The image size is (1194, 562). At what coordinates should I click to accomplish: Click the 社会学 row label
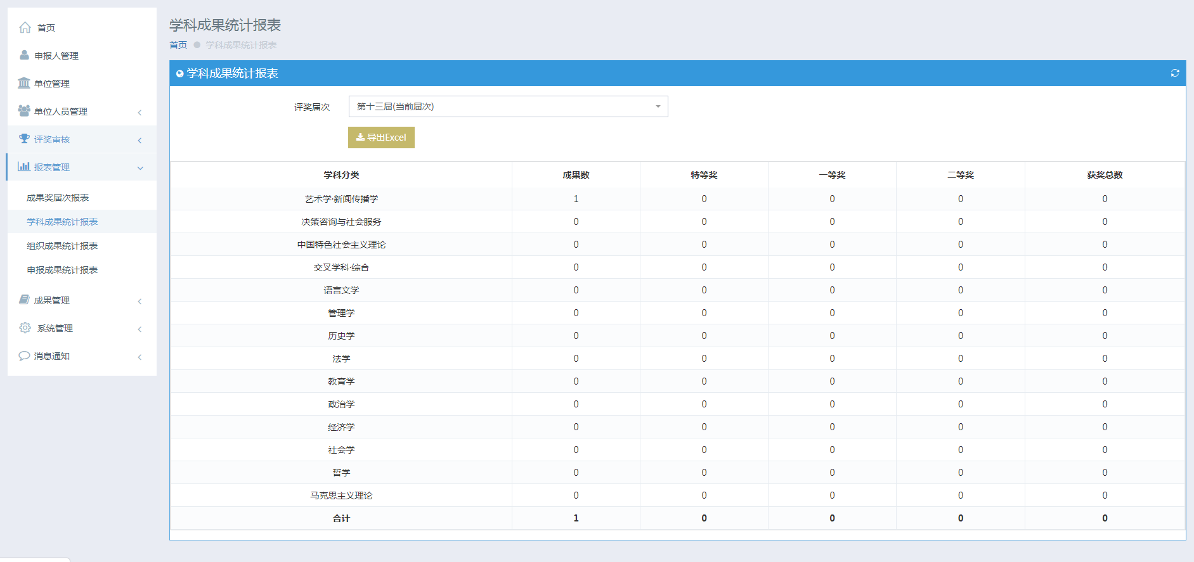point(341,450)
